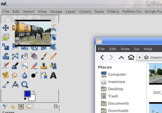Open the Image menu

[56, 12]
